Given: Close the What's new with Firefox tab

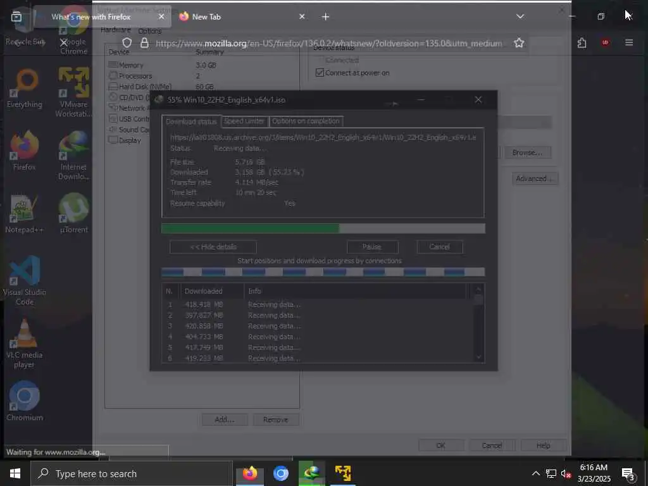Looking at the screenshot, I should pyautogui.click(x=161, y=17).
